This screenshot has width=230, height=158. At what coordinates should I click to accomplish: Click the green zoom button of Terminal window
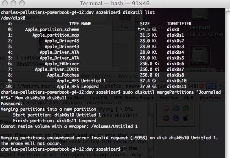(x=22, y=3)
